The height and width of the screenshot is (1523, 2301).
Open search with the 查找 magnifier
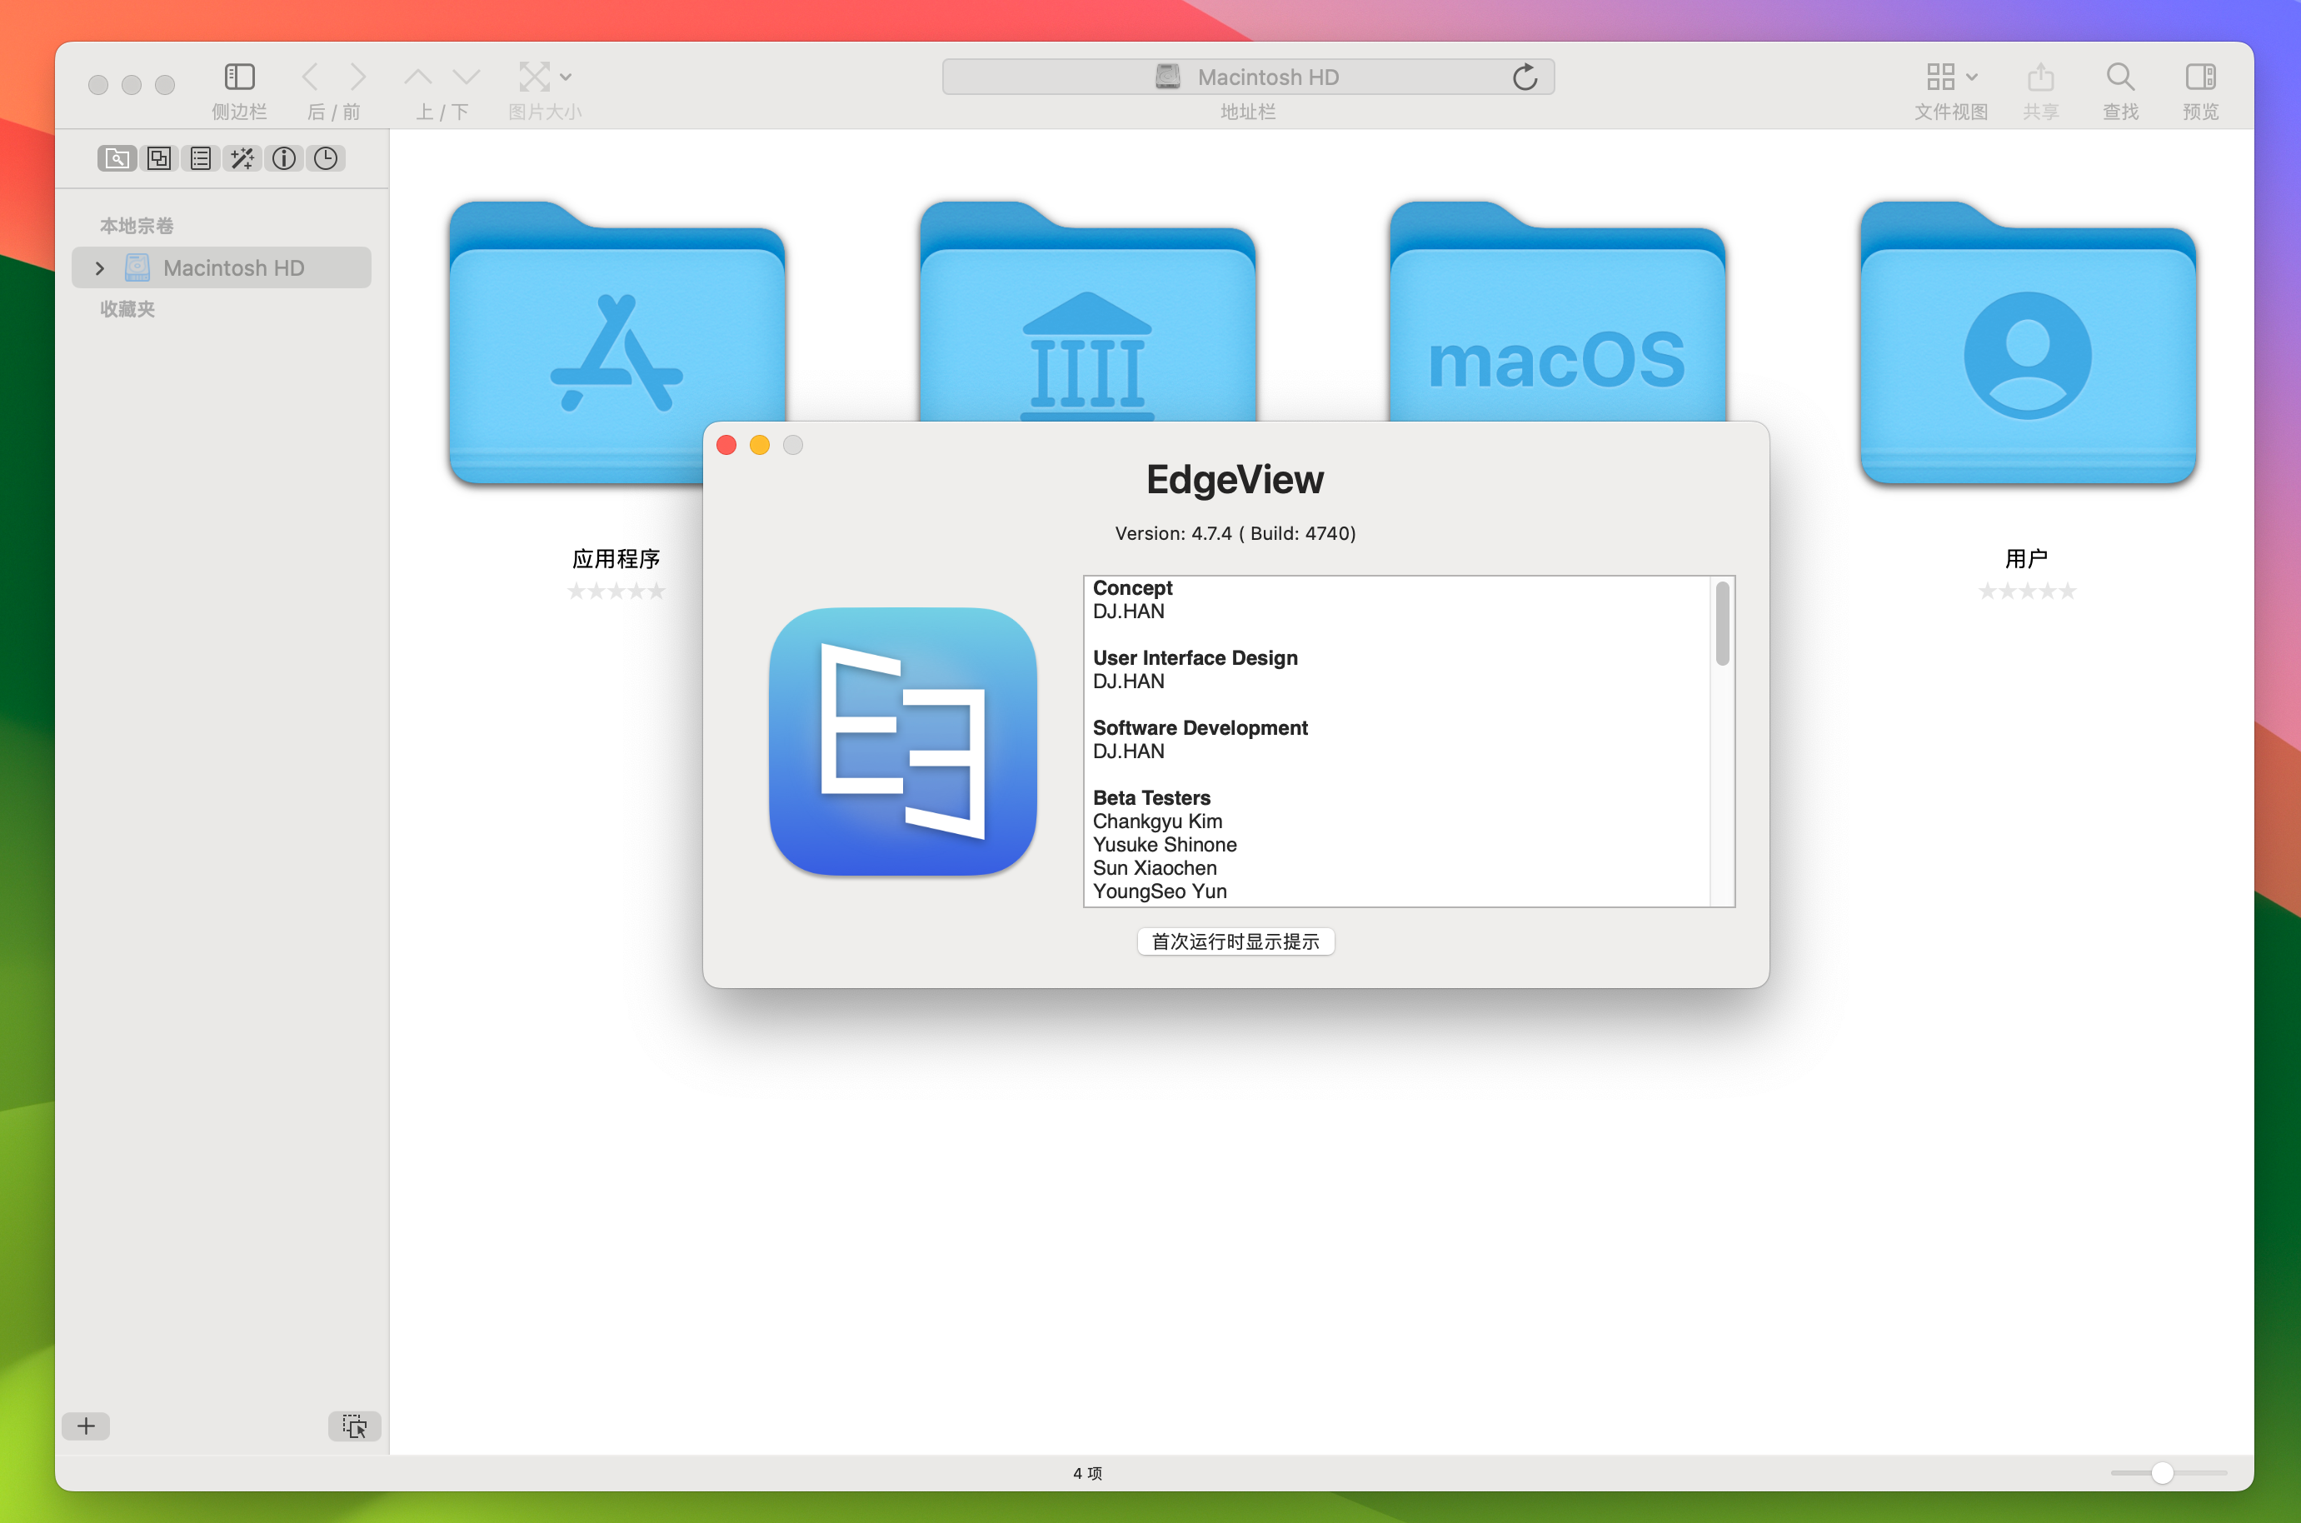2120,77
